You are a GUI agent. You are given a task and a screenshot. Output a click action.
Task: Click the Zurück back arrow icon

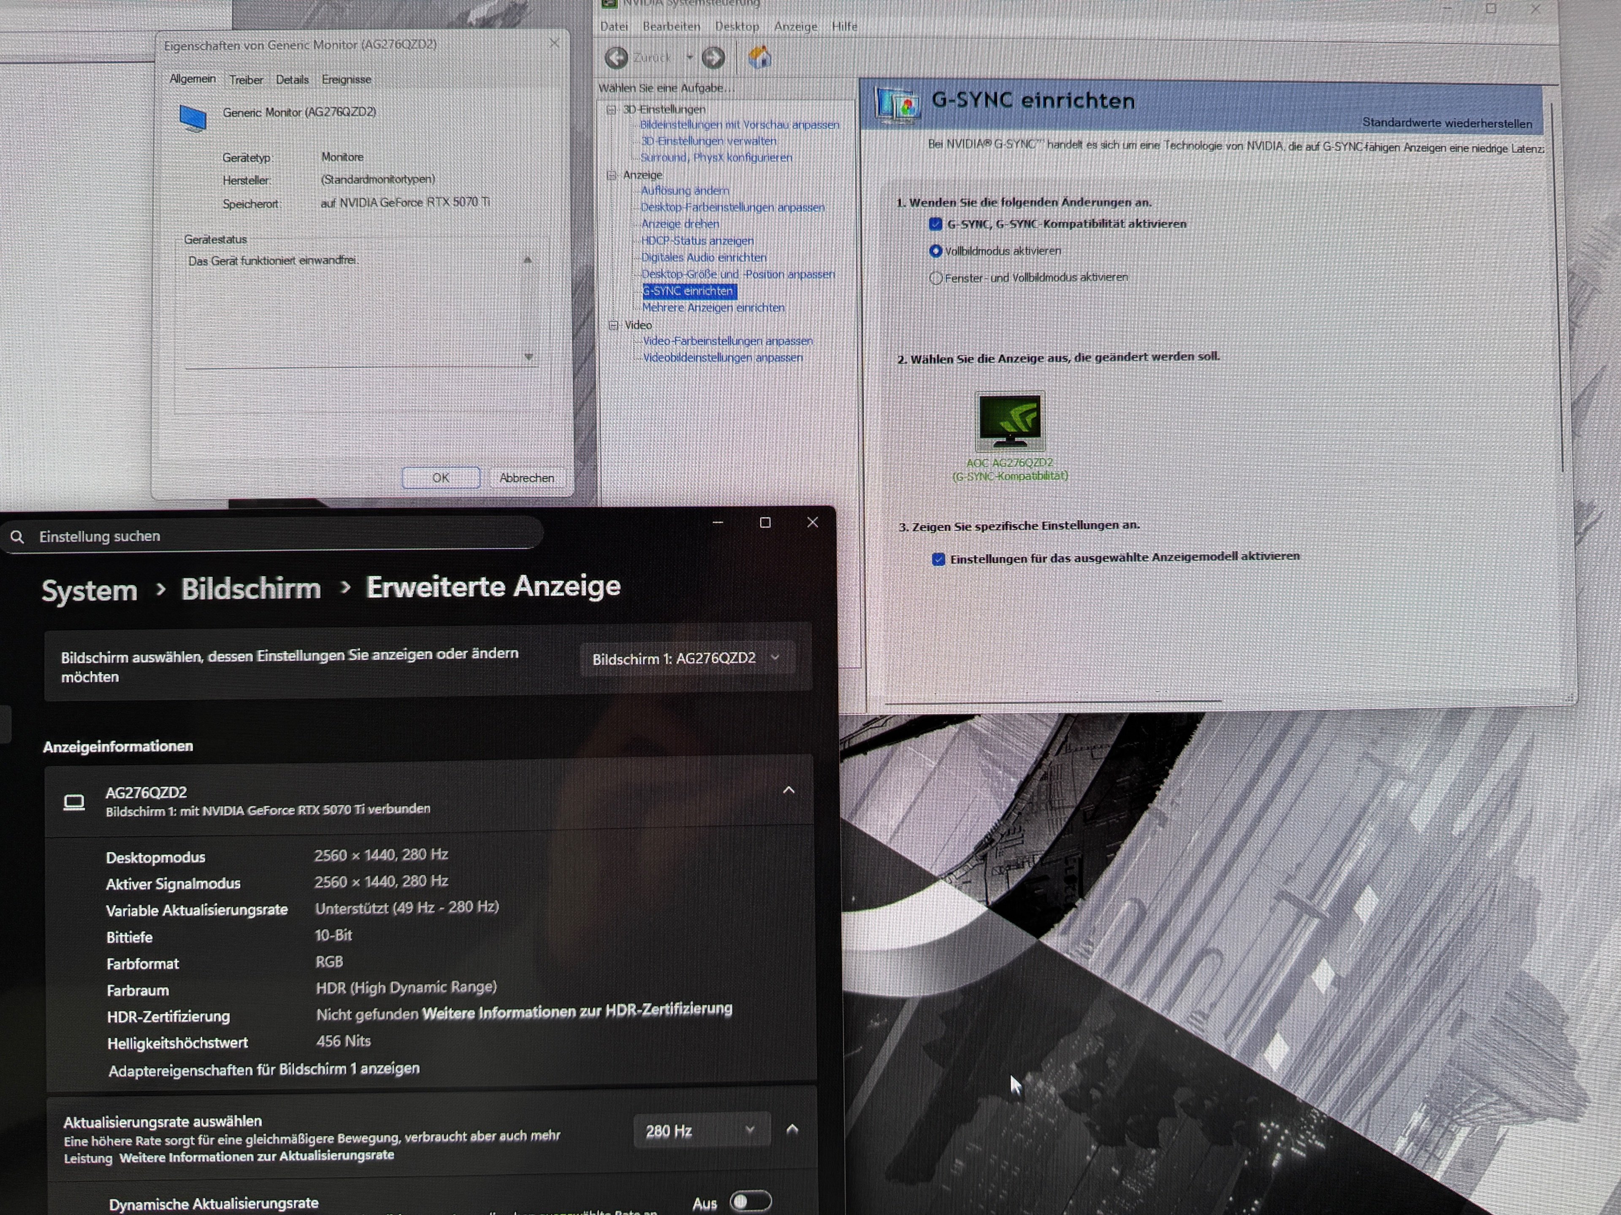[x=616, y=57]
